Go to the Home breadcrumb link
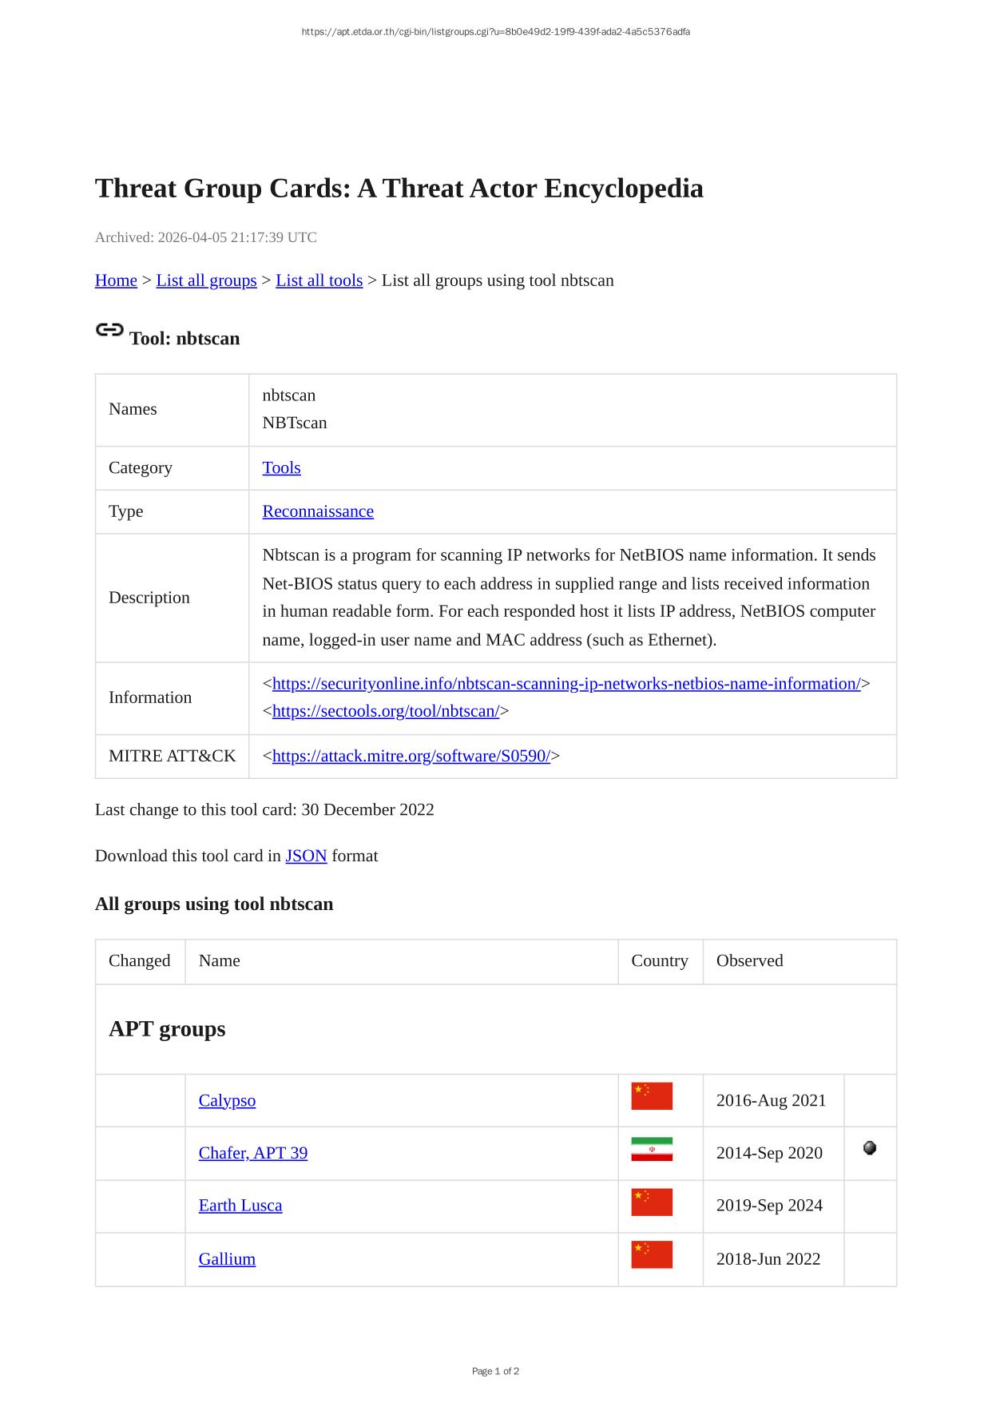The image size is (992, 1403). 116,280
